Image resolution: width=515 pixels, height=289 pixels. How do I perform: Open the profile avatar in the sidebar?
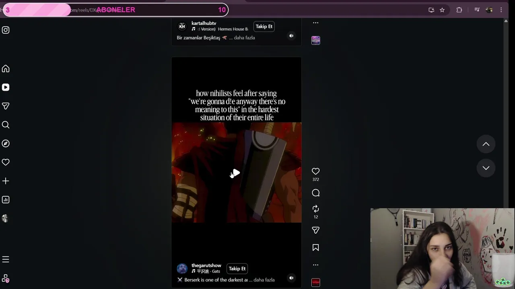5,218
